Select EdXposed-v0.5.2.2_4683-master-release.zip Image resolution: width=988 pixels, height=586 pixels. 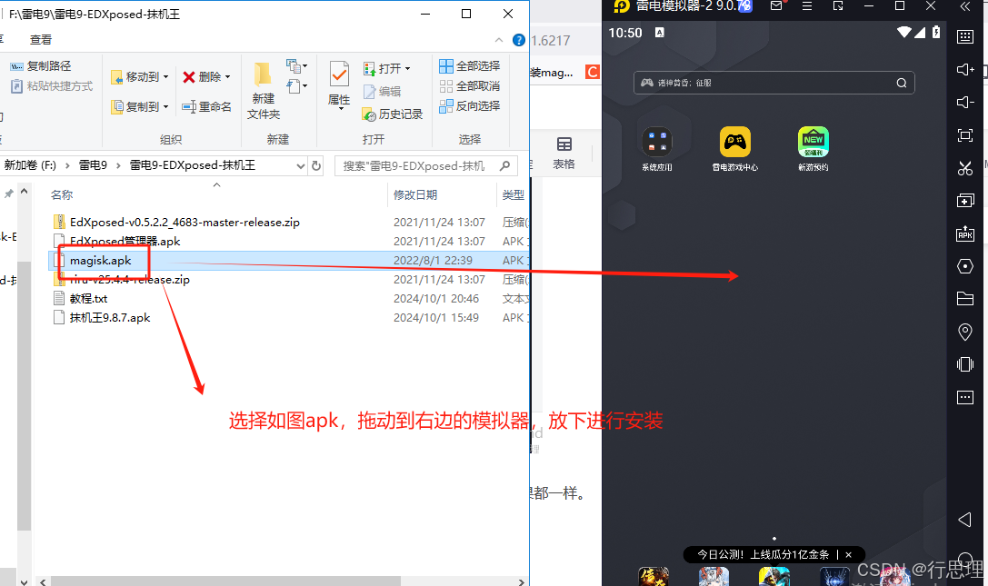[185, 223]
